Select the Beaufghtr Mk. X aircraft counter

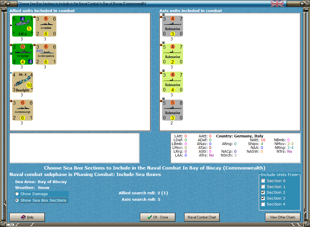pos(22,82)
